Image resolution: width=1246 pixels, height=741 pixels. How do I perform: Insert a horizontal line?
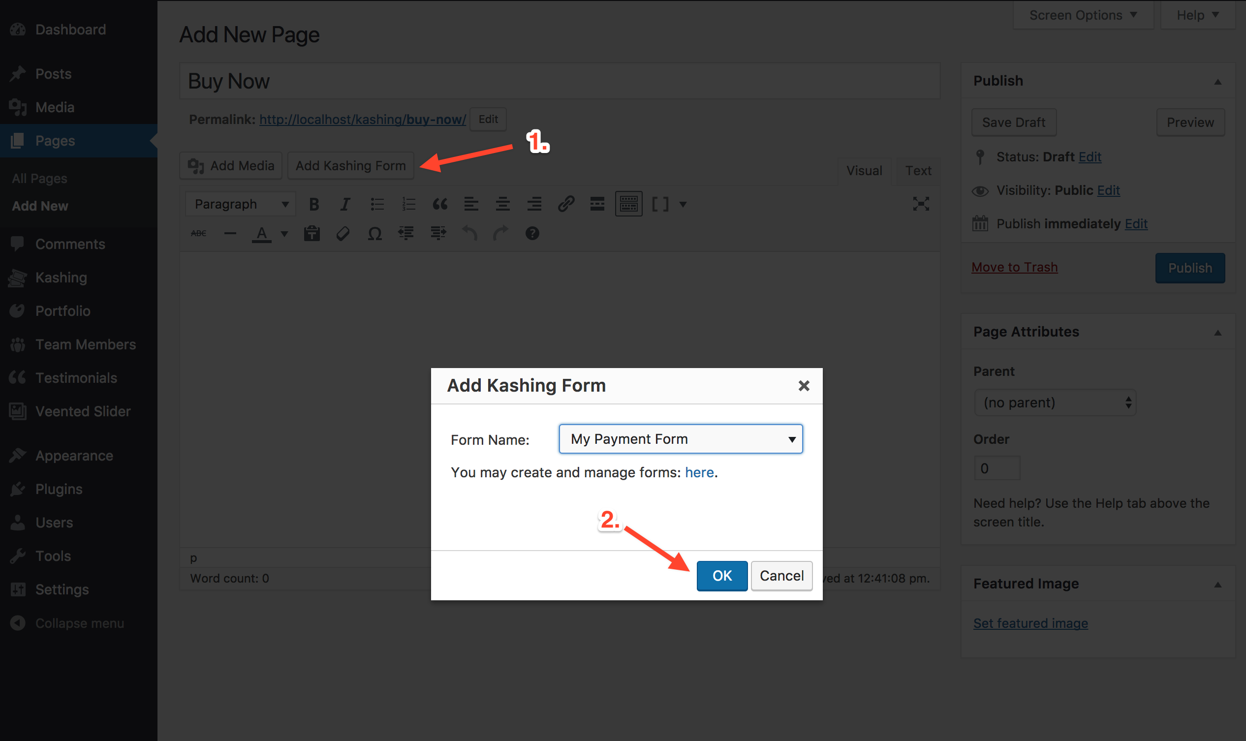(x=230, y=233)
